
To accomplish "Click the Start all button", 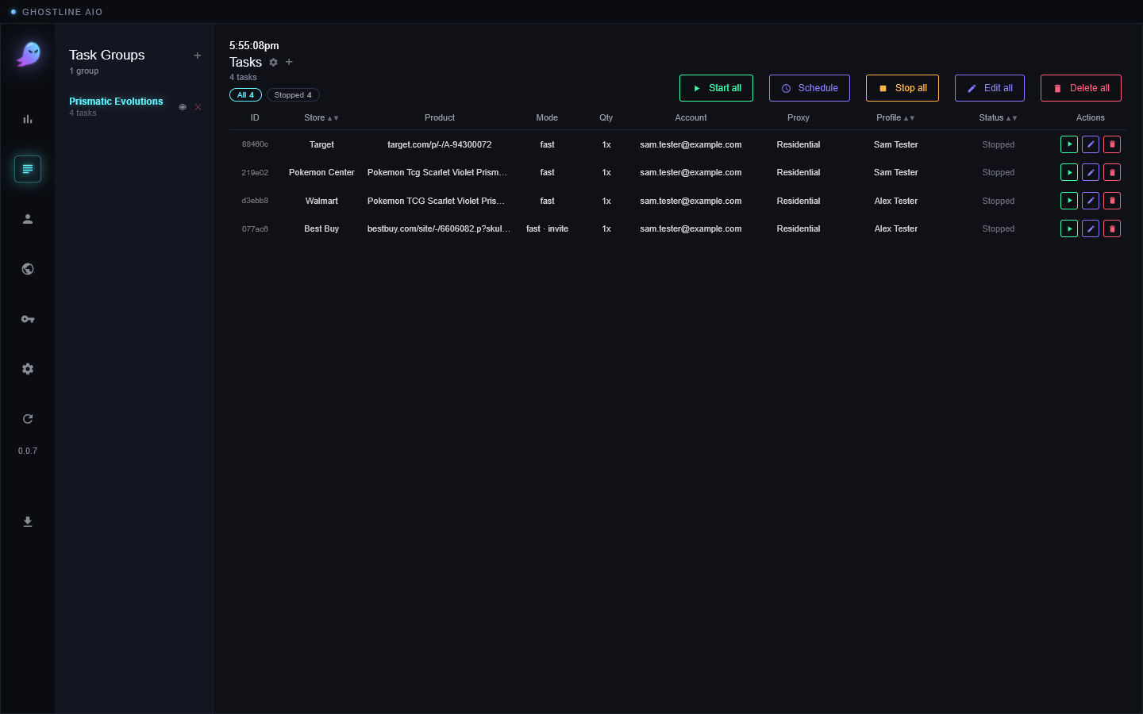I will [716, 88].
